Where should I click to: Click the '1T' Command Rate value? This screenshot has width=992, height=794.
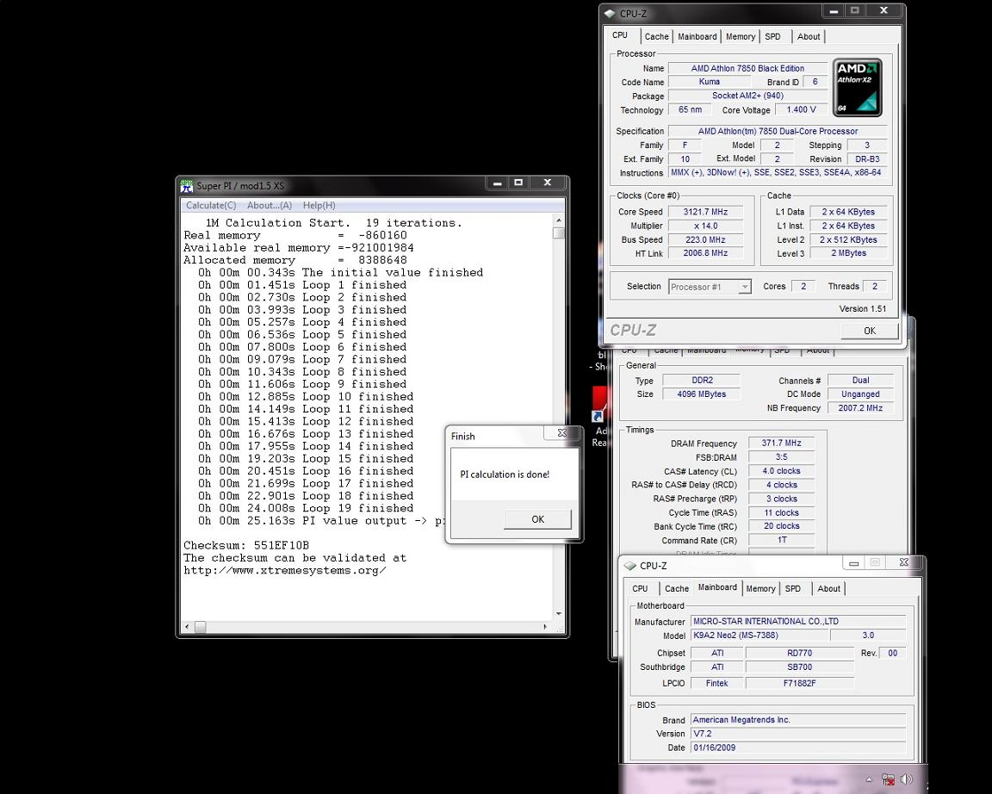[781, 540]
